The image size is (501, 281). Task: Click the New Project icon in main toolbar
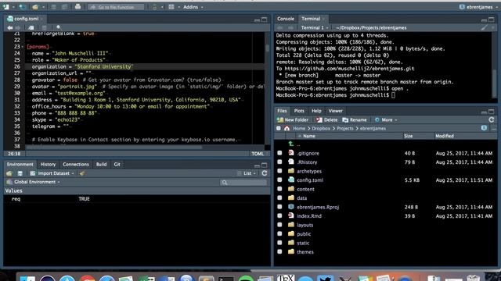[22, 7]
